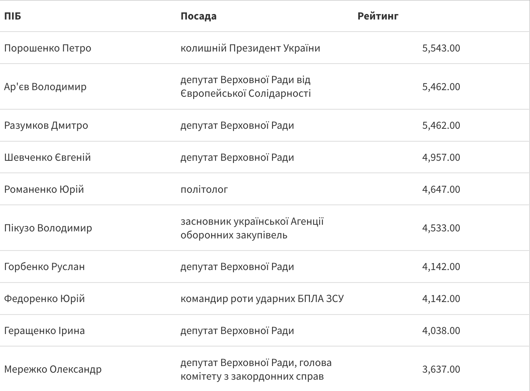
Task: Click the Ар'єв Володимир name cell
Action: pos(45,87)
